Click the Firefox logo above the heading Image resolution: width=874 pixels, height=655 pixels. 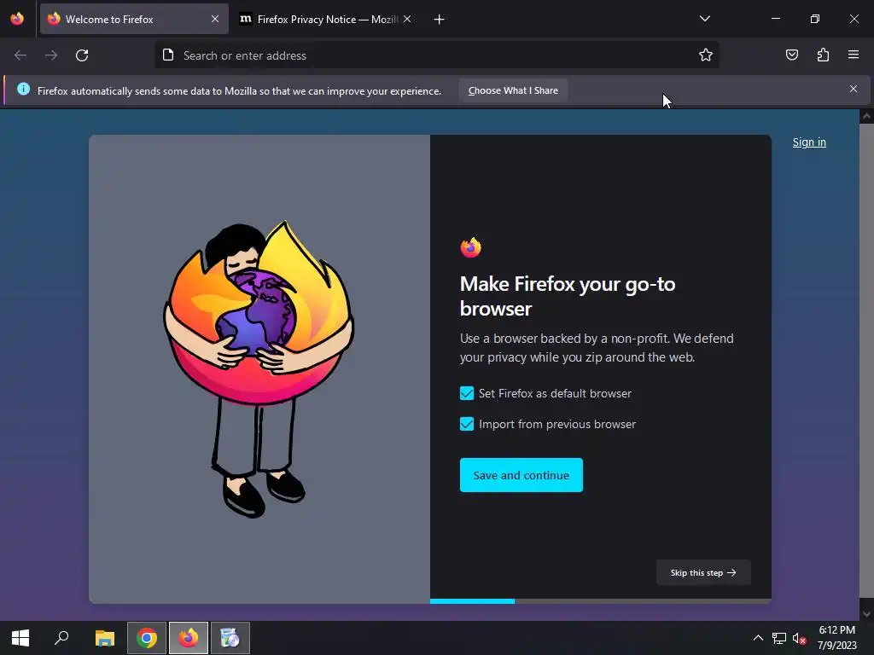coord(471,247)
